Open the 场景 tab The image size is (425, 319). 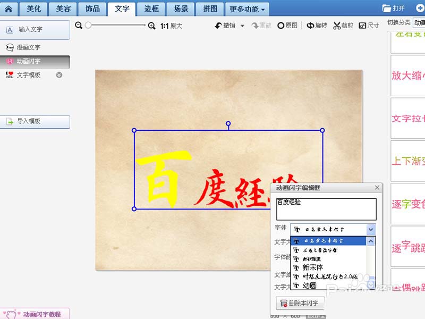181,9
